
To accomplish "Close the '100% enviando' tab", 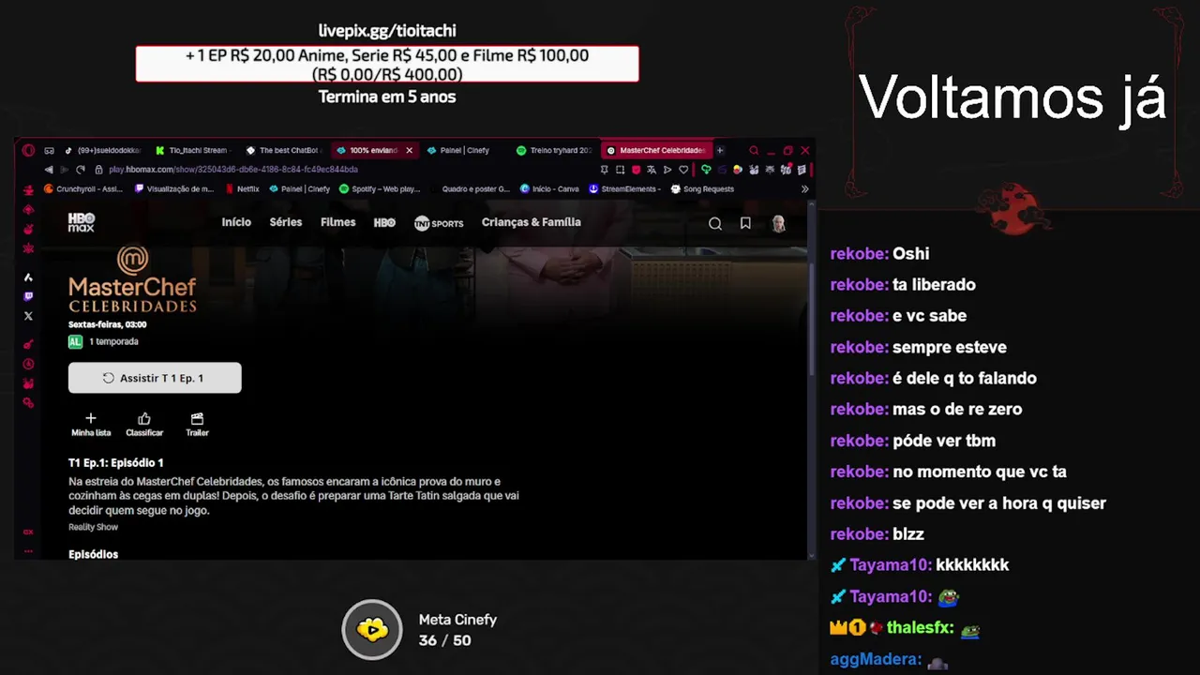I will point(409,150).
